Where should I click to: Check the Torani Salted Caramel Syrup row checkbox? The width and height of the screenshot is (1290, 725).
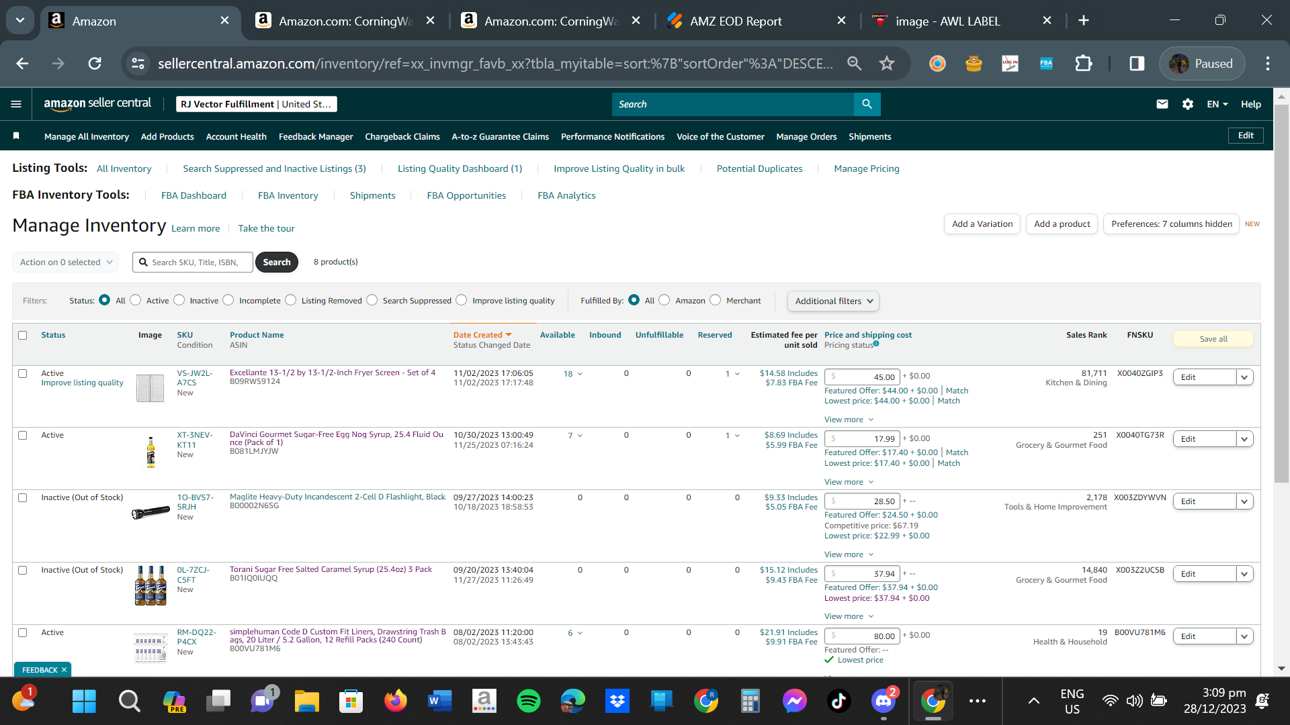(x=23, y=570)
